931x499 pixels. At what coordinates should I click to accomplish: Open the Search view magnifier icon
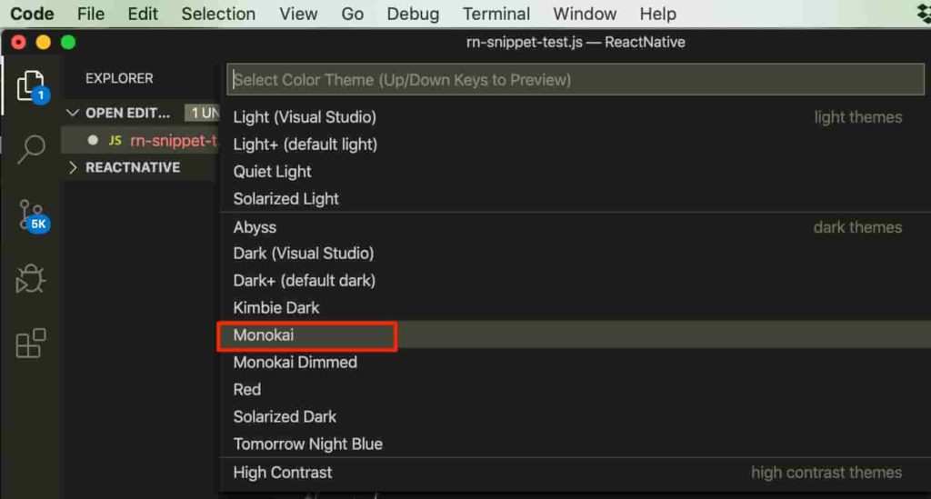(31, 150)
